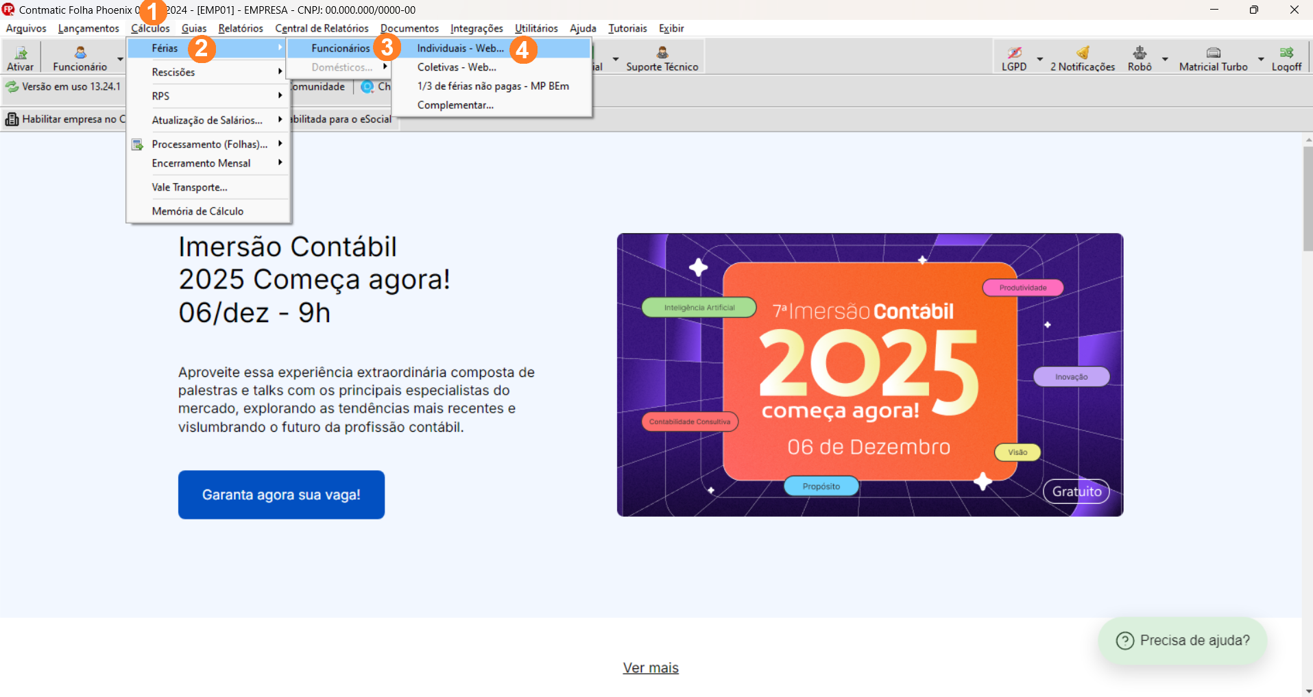The height and width of the screenshot is (697, 1313).
Task: Click Garanta agora sua vaga! button
Action: tap(281, 495)
